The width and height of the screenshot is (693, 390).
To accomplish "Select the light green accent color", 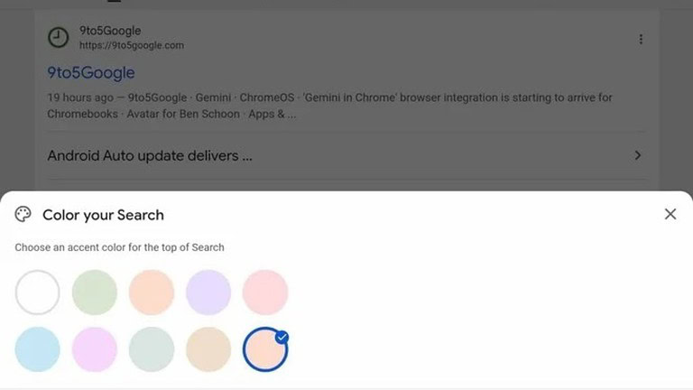I will click(x=95, y=292).
